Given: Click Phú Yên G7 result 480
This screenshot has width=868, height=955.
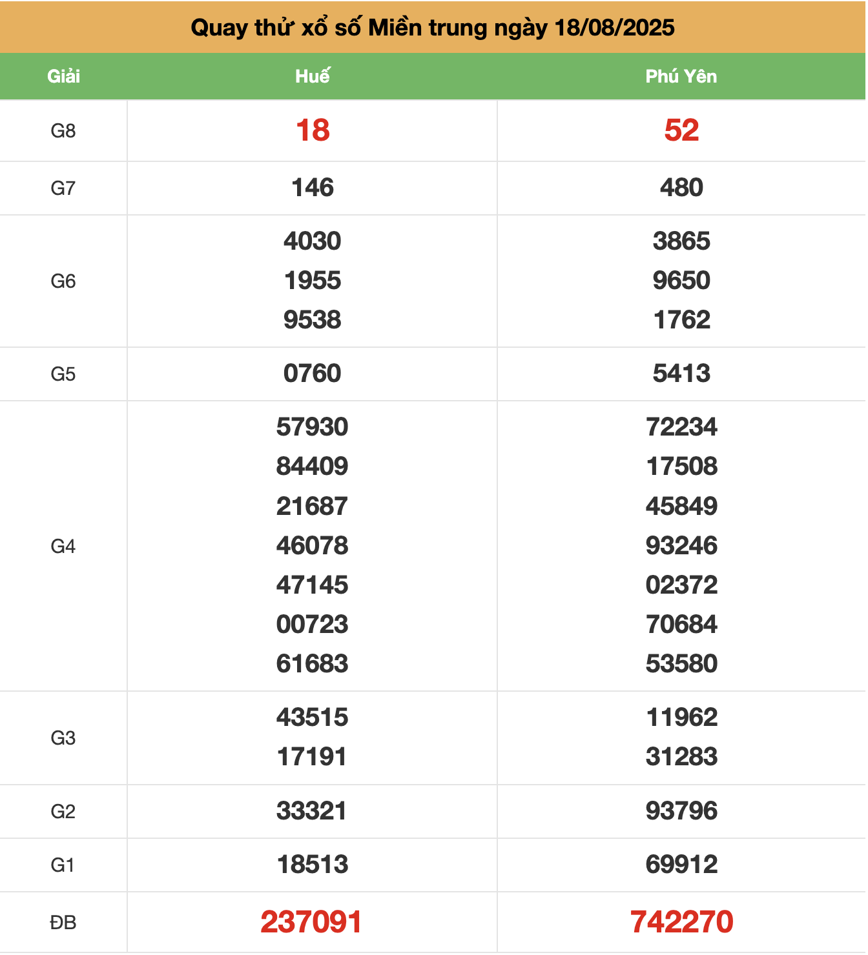Looking at the screenshot, I should point(681,188).
